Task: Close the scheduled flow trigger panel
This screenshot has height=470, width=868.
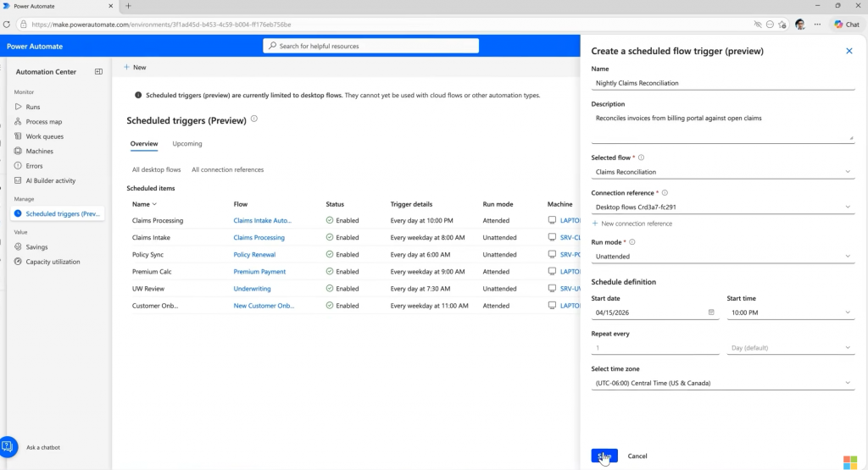Action: click(x=849, y=51)
